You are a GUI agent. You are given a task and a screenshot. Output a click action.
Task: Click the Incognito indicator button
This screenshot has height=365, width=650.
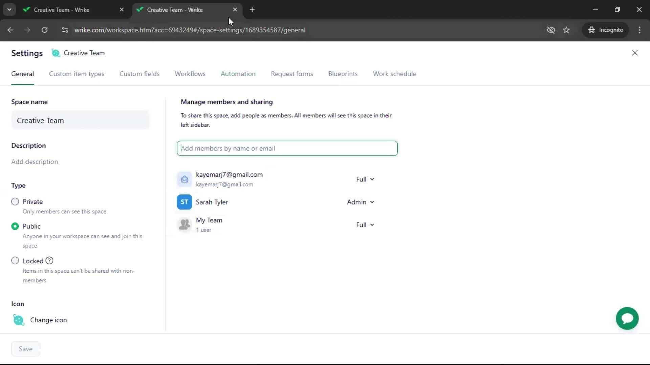pos(605,30)
